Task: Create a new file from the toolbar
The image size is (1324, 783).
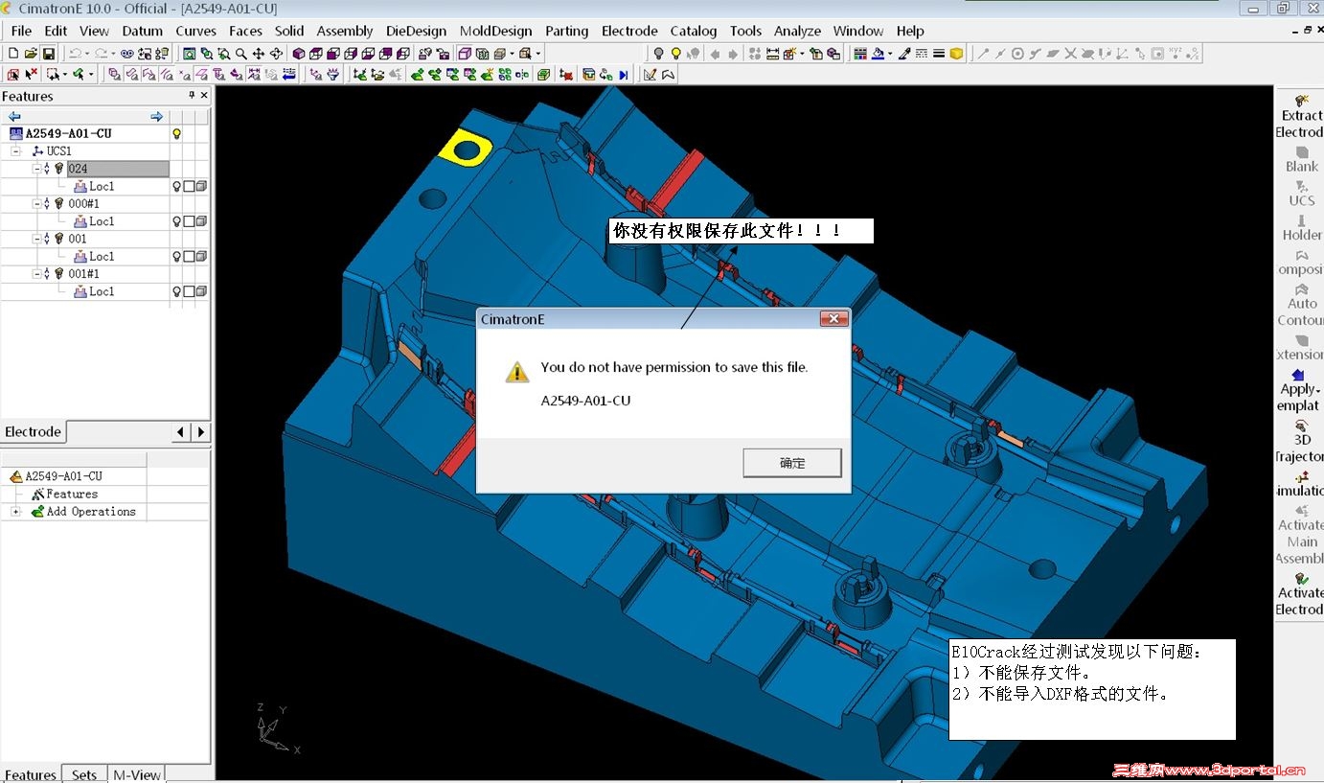Action: pos(13,54)
